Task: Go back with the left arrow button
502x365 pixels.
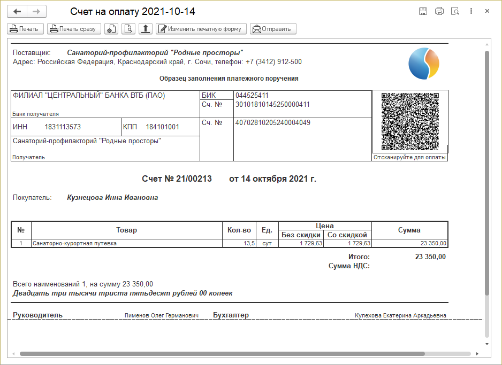Action: click(17, 12)
